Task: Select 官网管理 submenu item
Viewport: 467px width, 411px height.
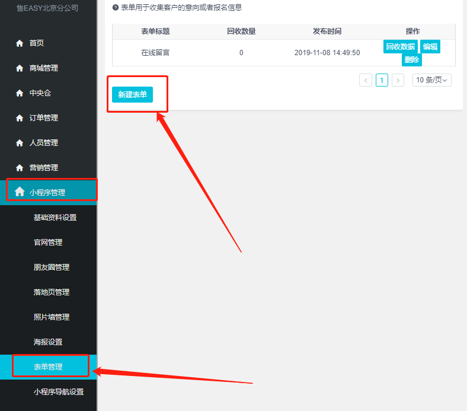Action: [48, 243]
